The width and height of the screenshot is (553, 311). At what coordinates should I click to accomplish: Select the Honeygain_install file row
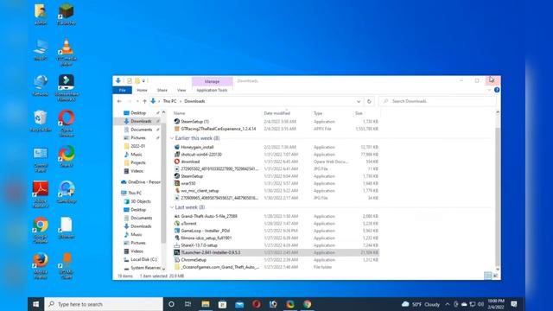click(276, 147)
